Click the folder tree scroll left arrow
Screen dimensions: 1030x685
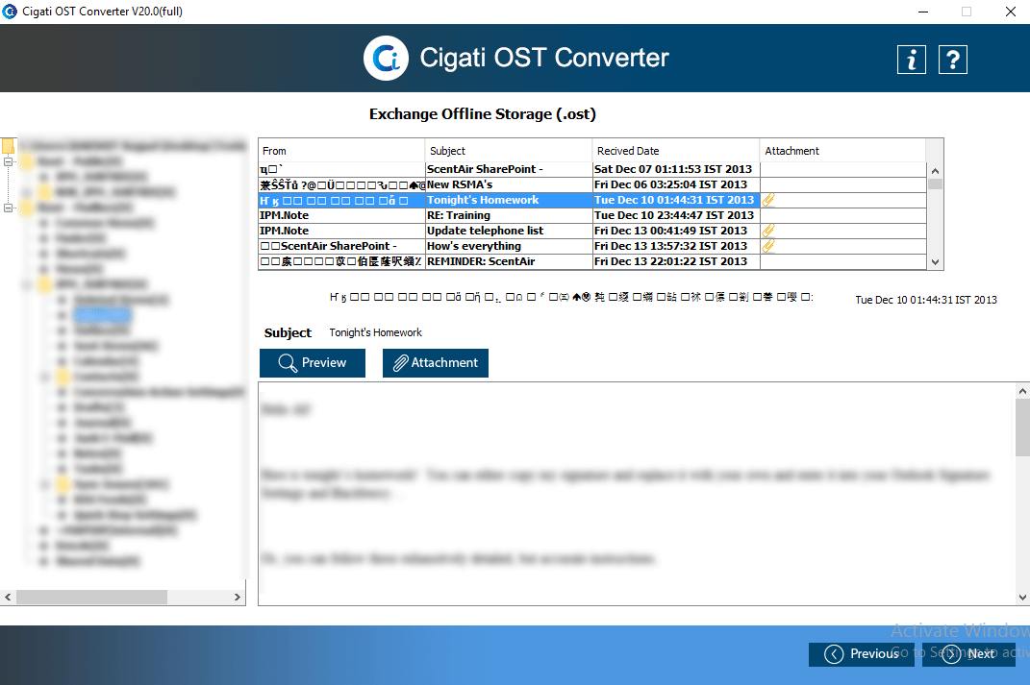pos(8,597)
